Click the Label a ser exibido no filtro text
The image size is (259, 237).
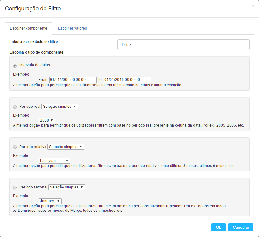(x=34, y=42)
